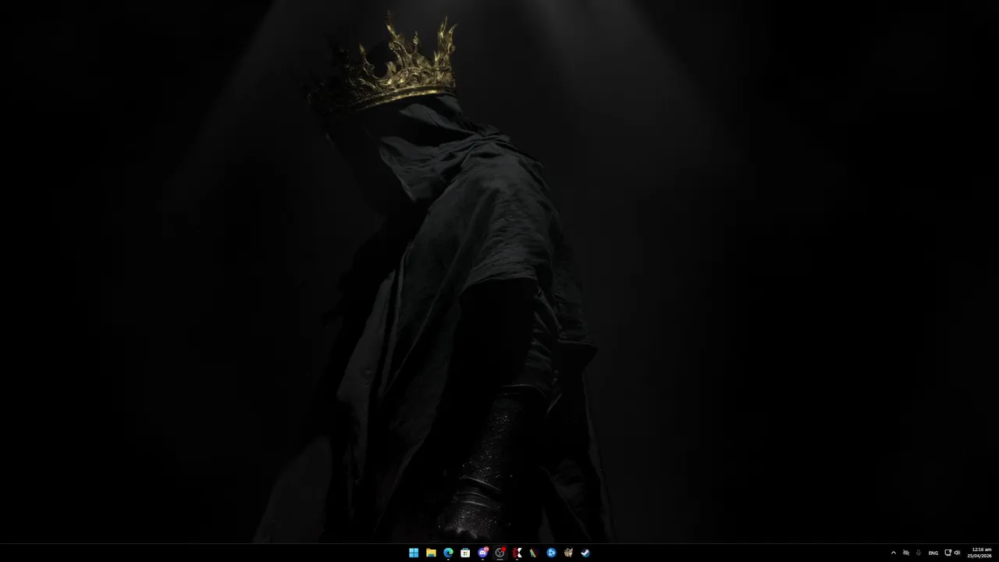Open the red and white K app icon
The image size is (999, 562).
tap(517, 553)
